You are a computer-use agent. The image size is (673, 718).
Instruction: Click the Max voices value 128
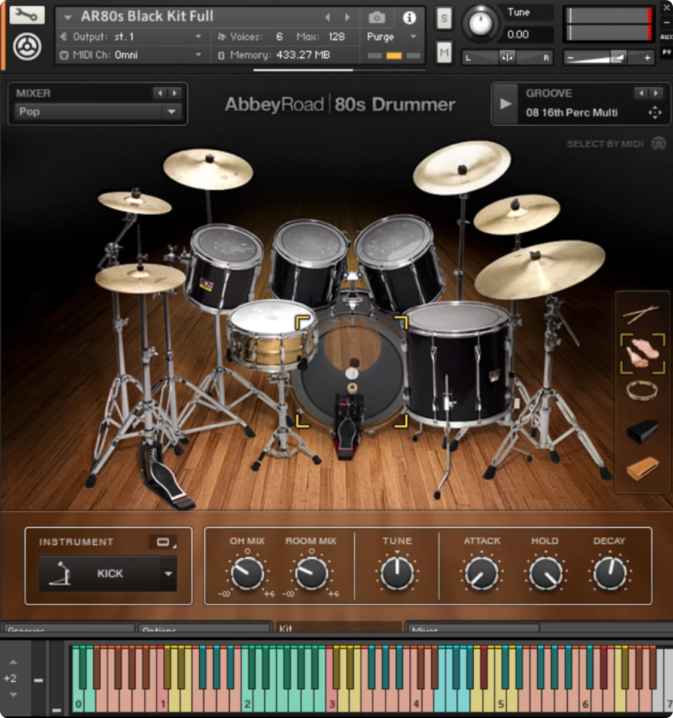click(337, 36)
